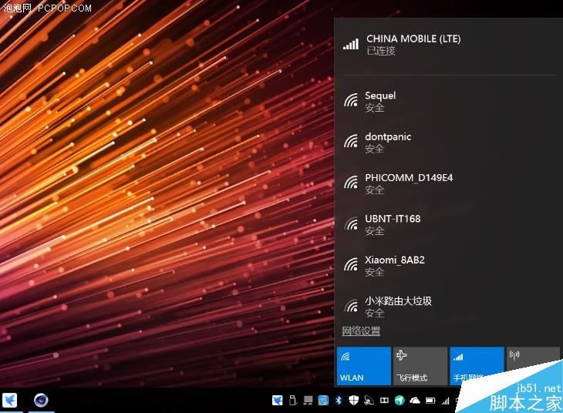
Task: Toggle the 飞行模式 airplane mode tile
Action: 420,366
